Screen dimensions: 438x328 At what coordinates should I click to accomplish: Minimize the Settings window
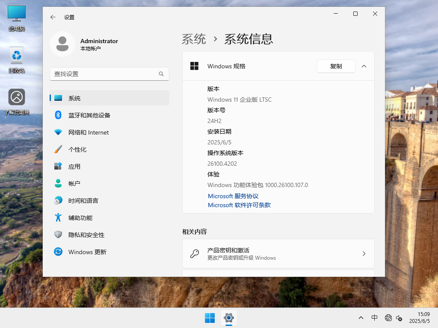(336, 14)
